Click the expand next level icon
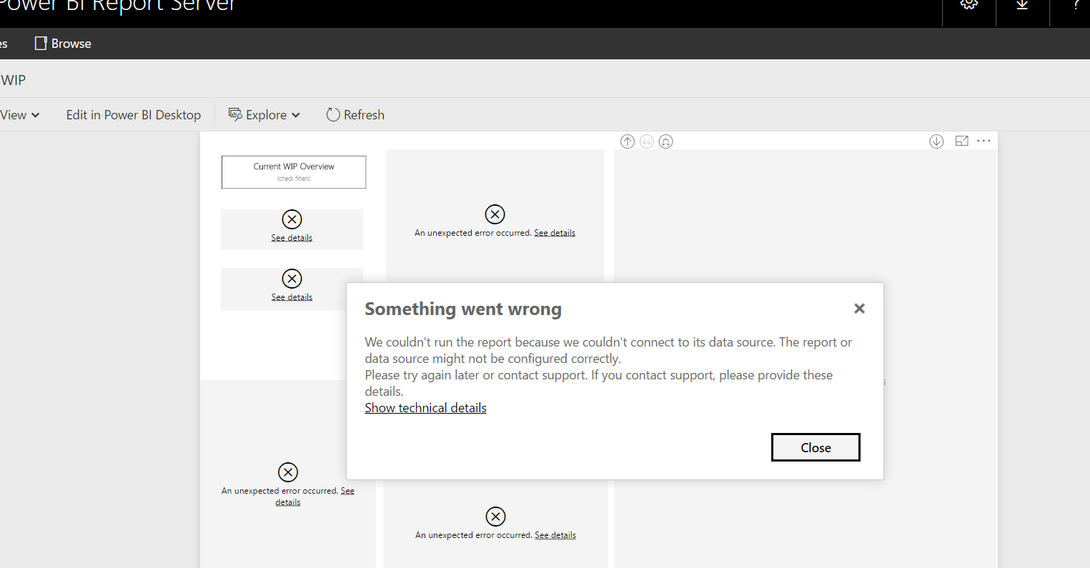The image size is (1090, 568). pyautogui.click(x=665, y=141)
